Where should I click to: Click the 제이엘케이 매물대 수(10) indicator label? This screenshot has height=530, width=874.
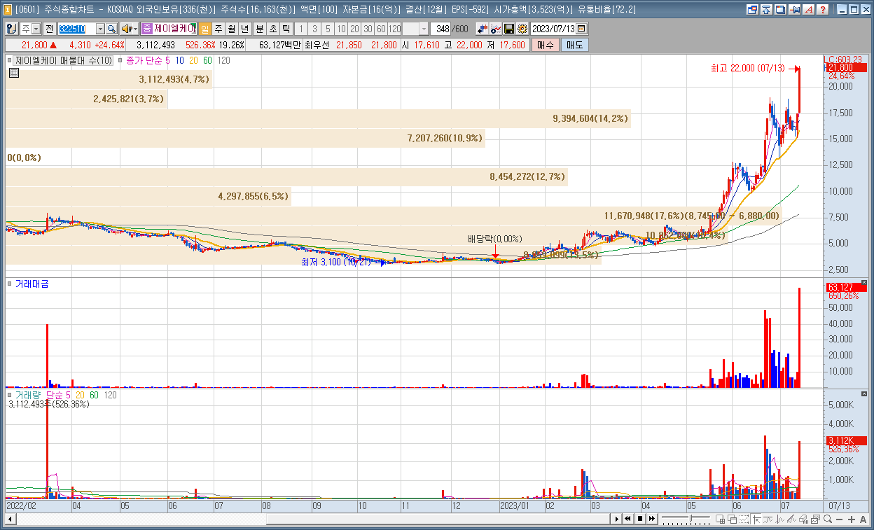63,61
